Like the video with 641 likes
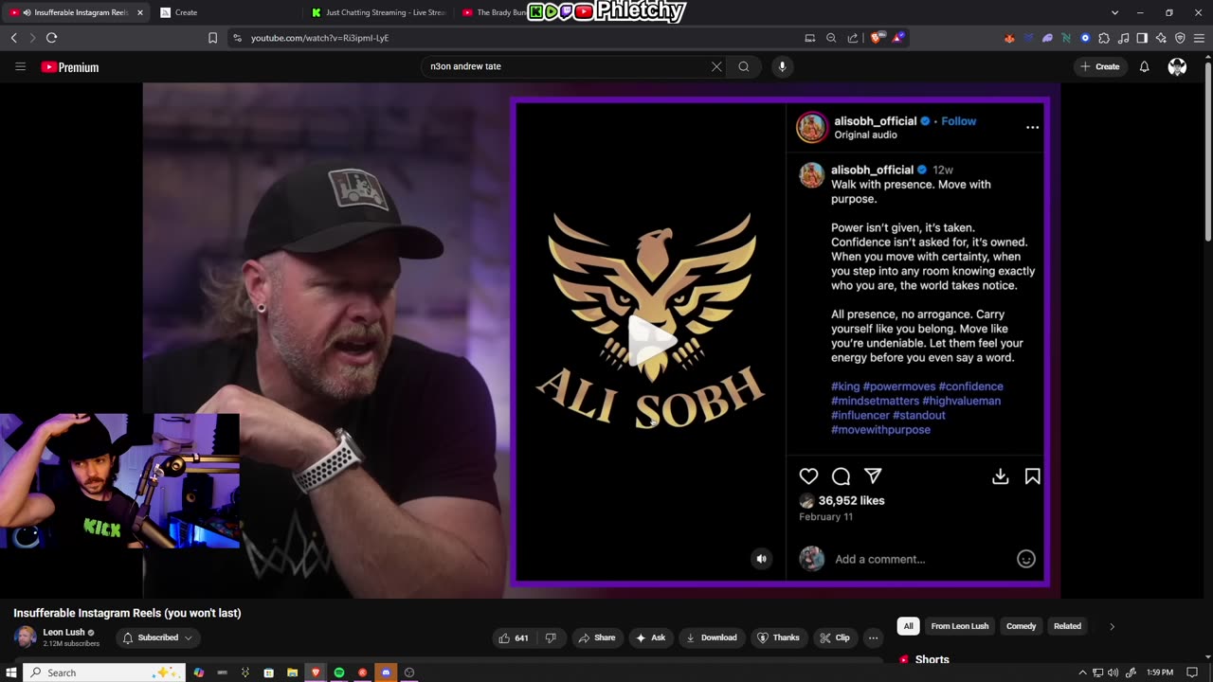Screen dimensions: 1213x682 515,637
